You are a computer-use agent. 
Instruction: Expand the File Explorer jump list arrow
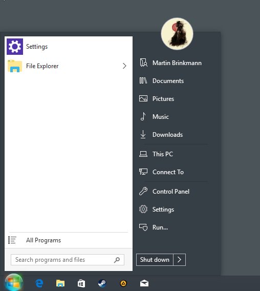(x=124, y=66)
